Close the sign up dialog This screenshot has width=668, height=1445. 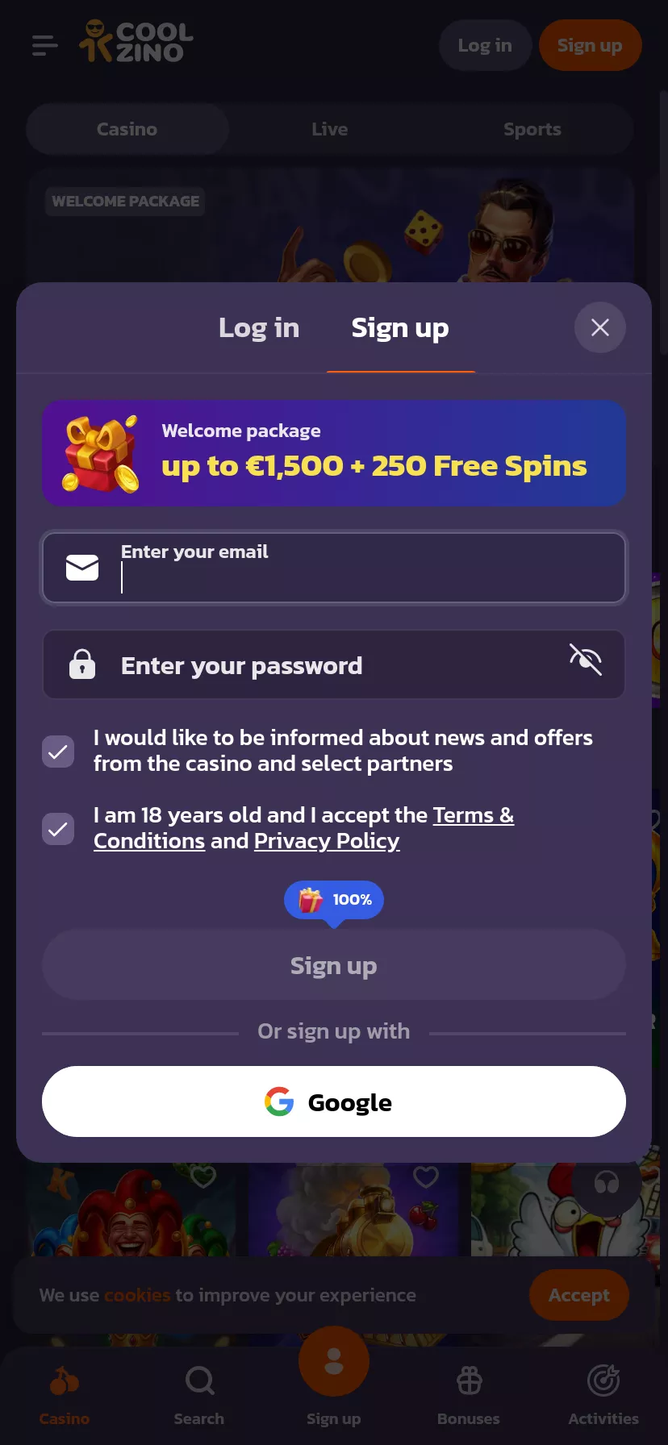600,327
